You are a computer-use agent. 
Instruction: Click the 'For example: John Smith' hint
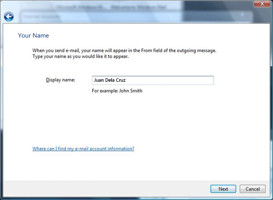[x=117, y=91]
